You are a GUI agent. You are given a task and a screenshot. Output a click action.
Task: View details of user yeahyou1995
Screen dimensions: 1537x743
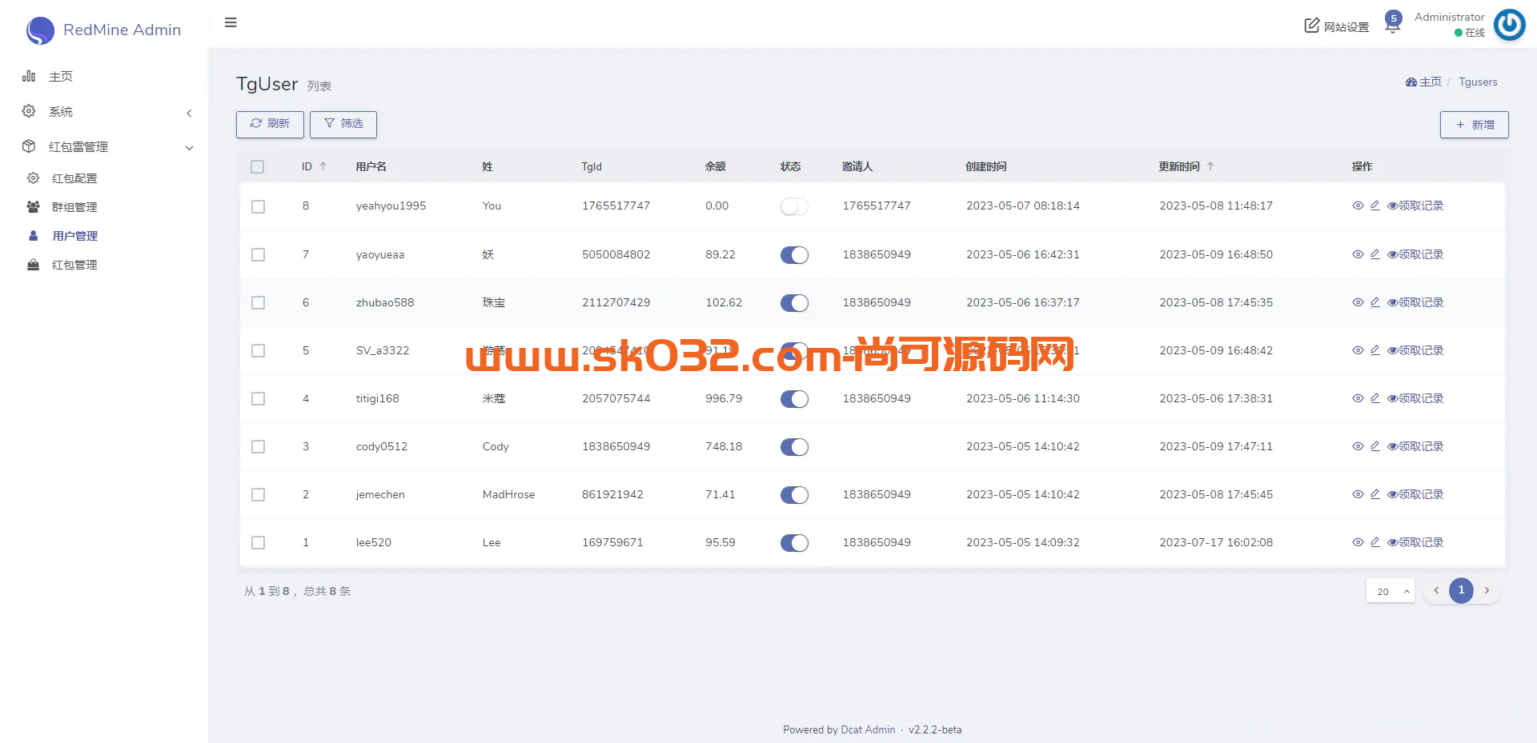pos(1358,206)
